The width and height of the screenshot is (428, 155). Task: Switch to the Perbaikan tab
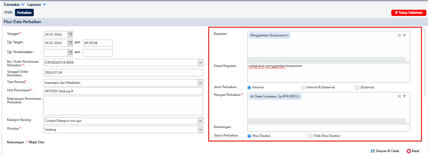[x=24, y=12]
